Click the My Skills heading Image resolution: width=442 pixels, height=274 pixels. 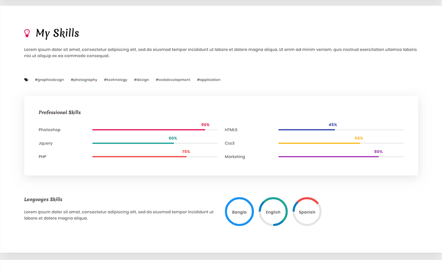(x=57, y=33)
